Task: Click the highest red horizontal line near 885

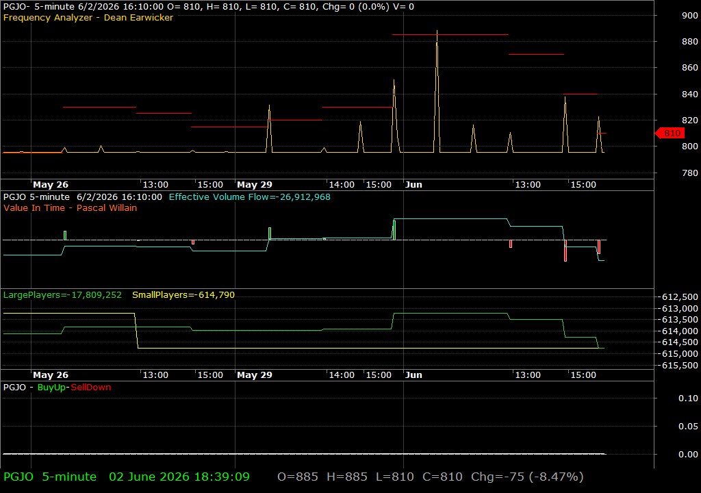Action: (x=450, y=34)
